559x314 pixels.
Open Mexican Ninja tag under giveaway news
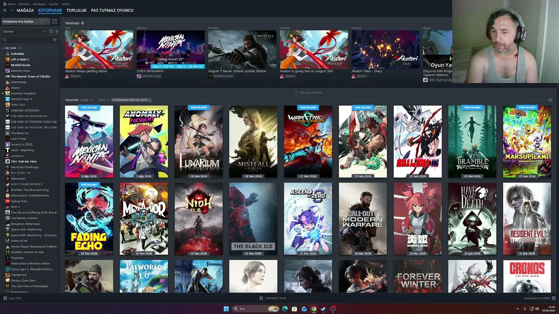[148, 76]
